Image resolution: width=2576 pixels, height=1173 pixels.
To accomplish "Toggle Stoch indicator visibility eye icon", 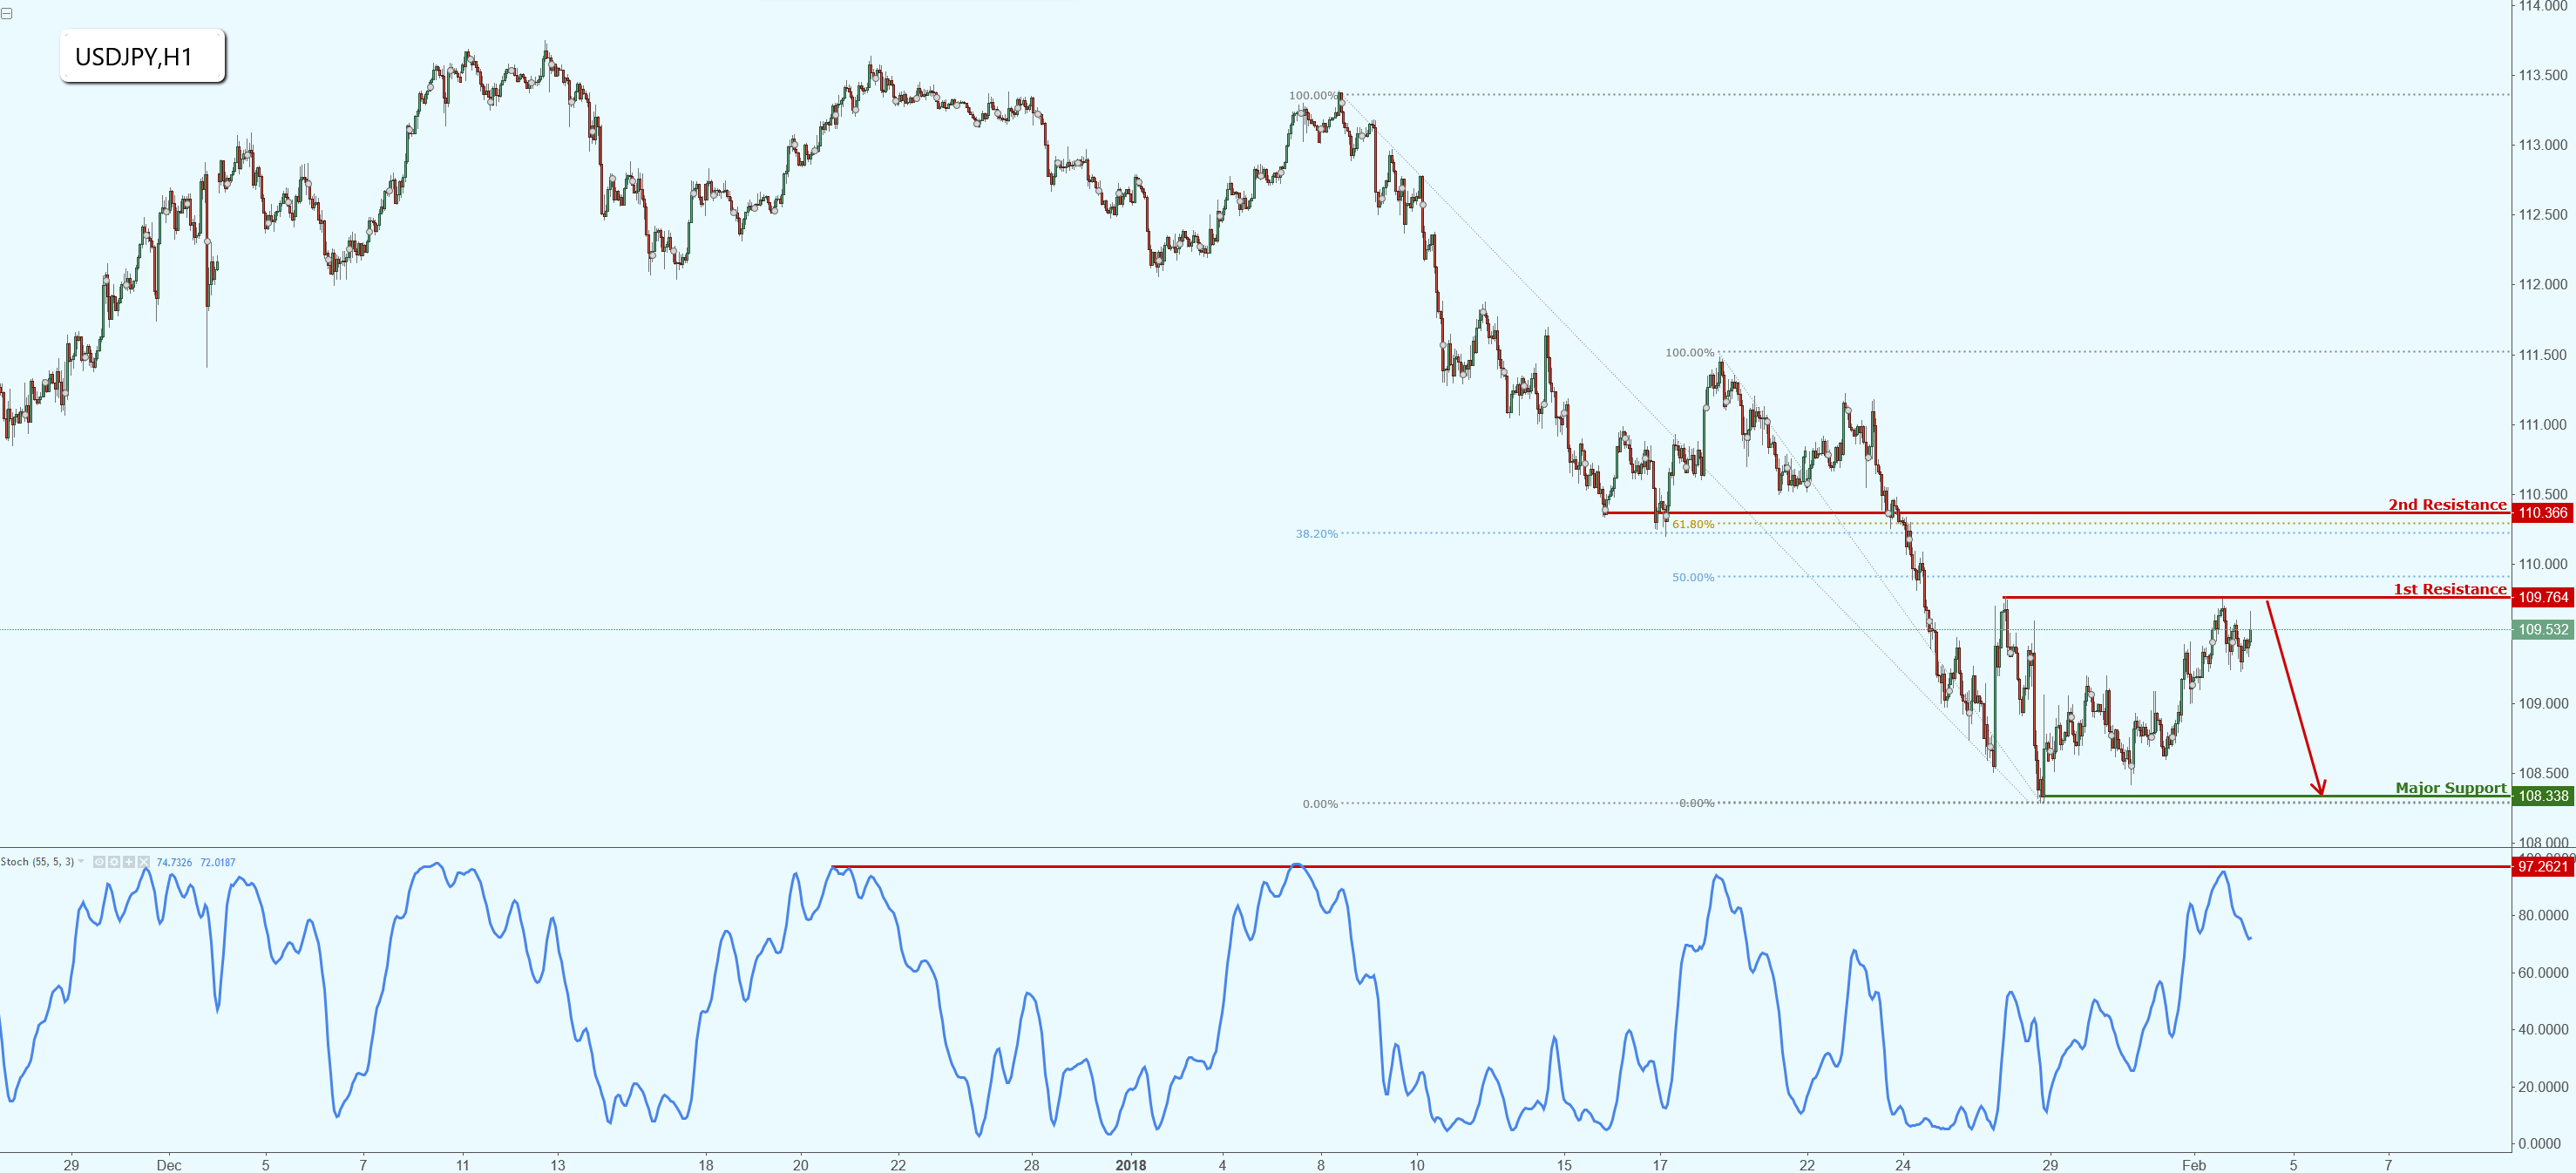I will [99, 862].
